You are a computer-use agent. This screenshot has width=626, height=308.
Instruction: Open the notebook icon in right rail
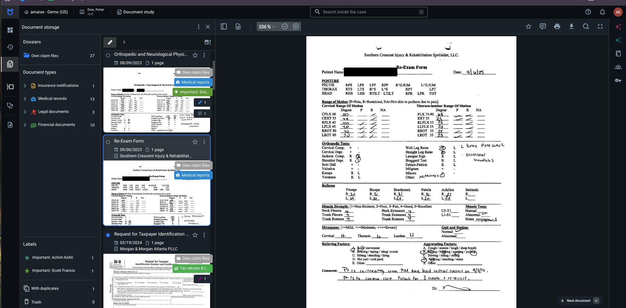point(618,54)
